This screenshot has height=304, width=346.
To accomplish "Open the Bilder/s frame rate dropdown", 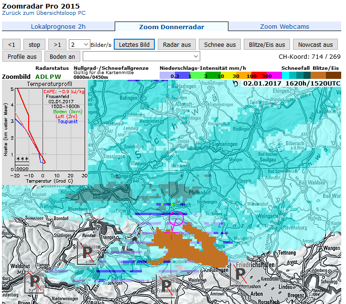I will 79,44.
